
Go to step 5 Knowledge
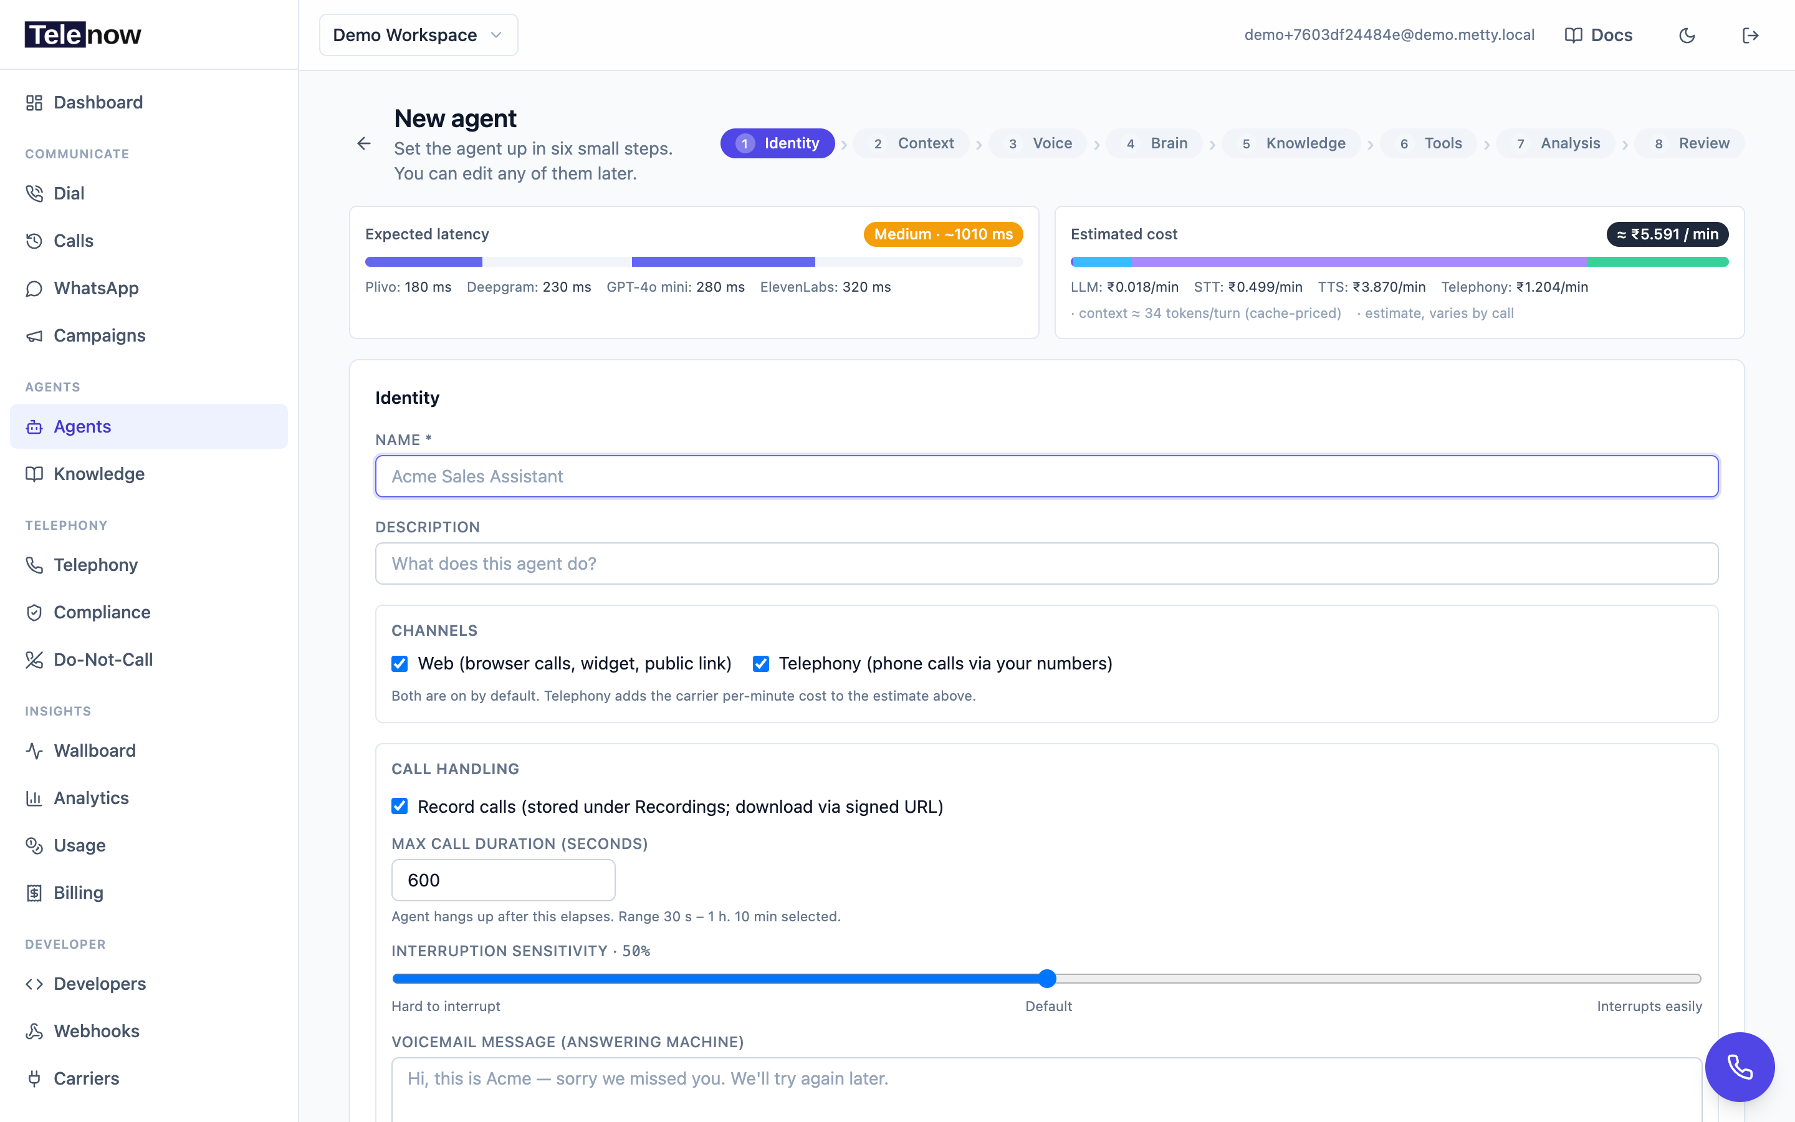(x=1291, y=143)
